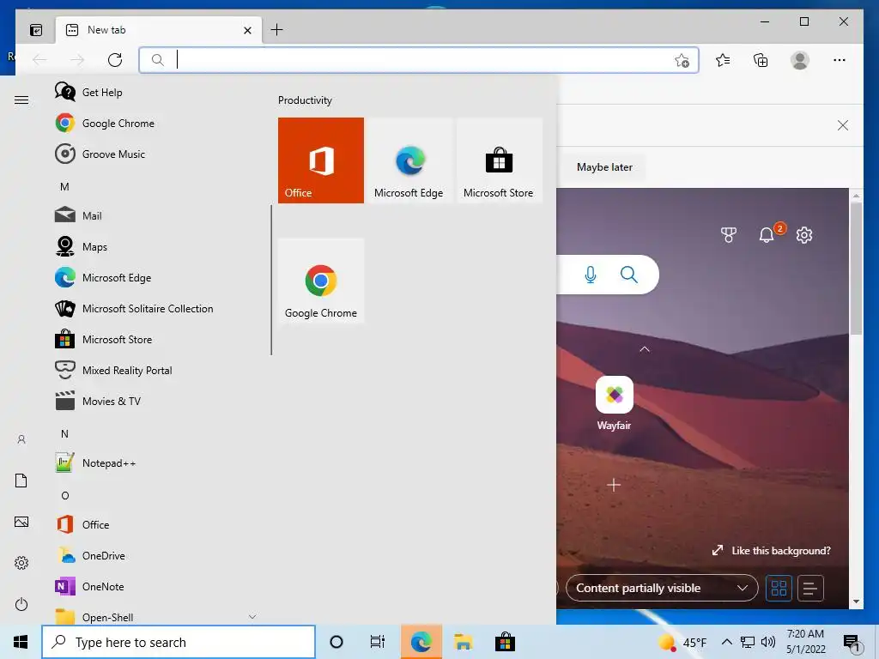Open the Favorites panel in Edge
The height and width of the screenshot is (659, 879).
tap(723, 60)
